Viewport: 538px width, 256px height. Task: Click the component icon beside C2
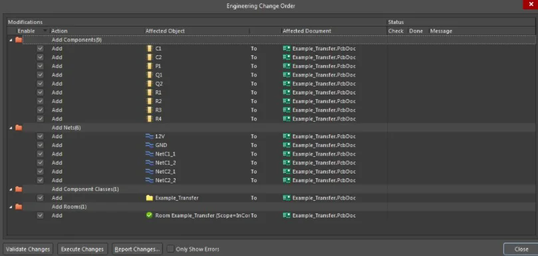point(149,57)
